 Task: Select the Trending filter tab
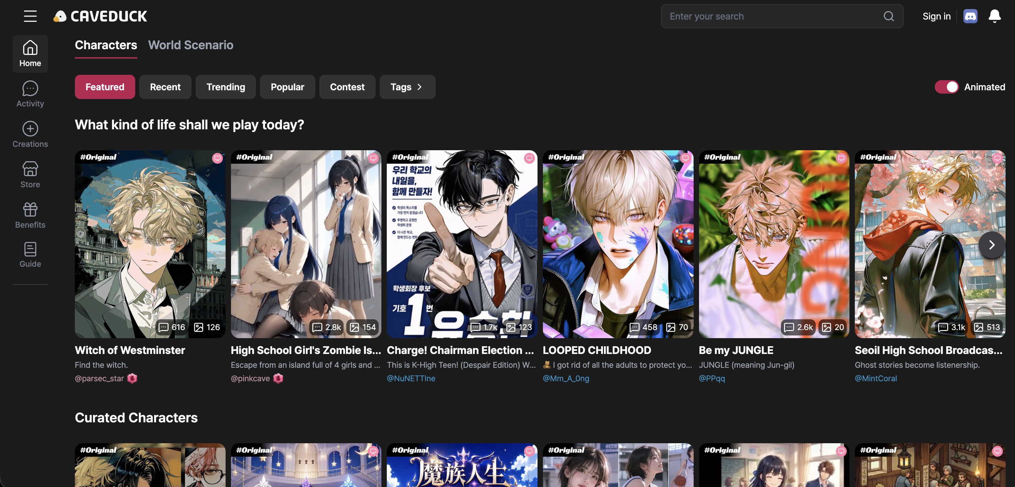click(225, 87)
